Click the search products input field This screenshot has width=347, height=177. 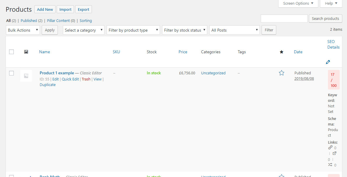(284, 18)
